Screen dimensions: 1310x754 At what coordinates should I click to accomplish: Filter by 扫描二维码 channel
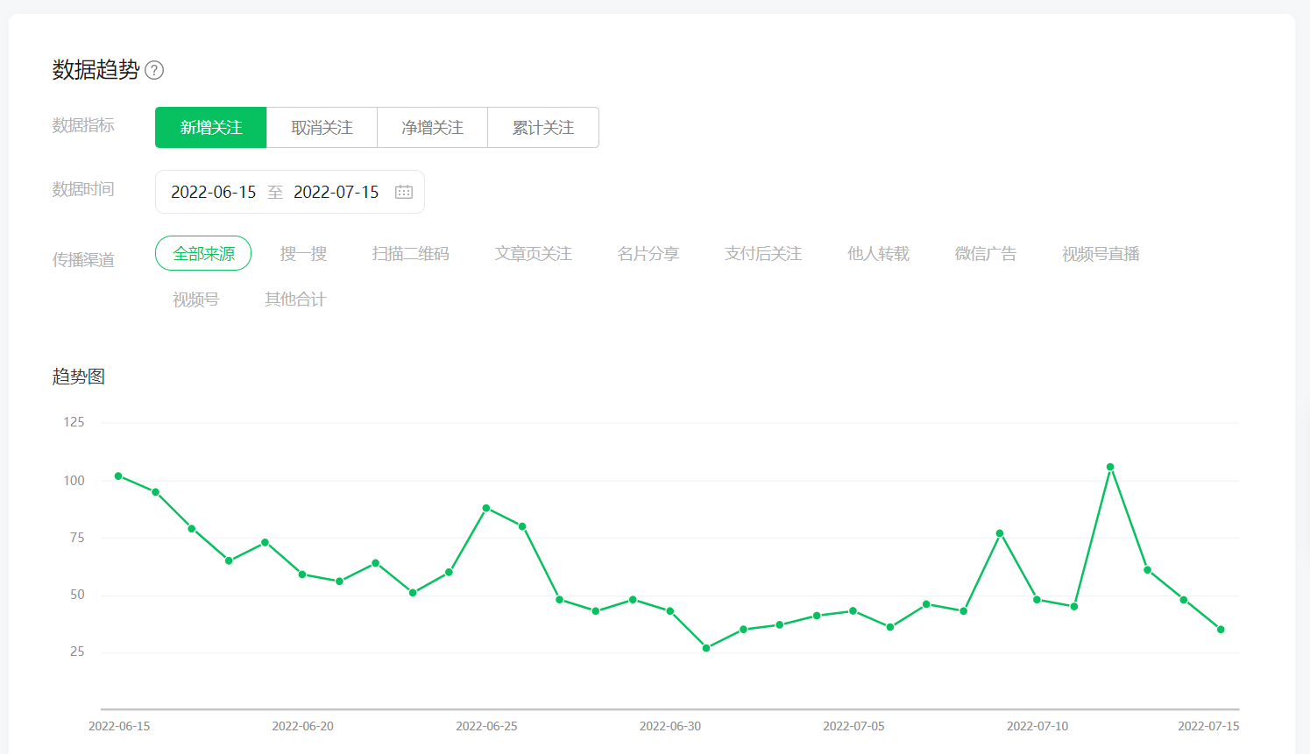(410, 254)
